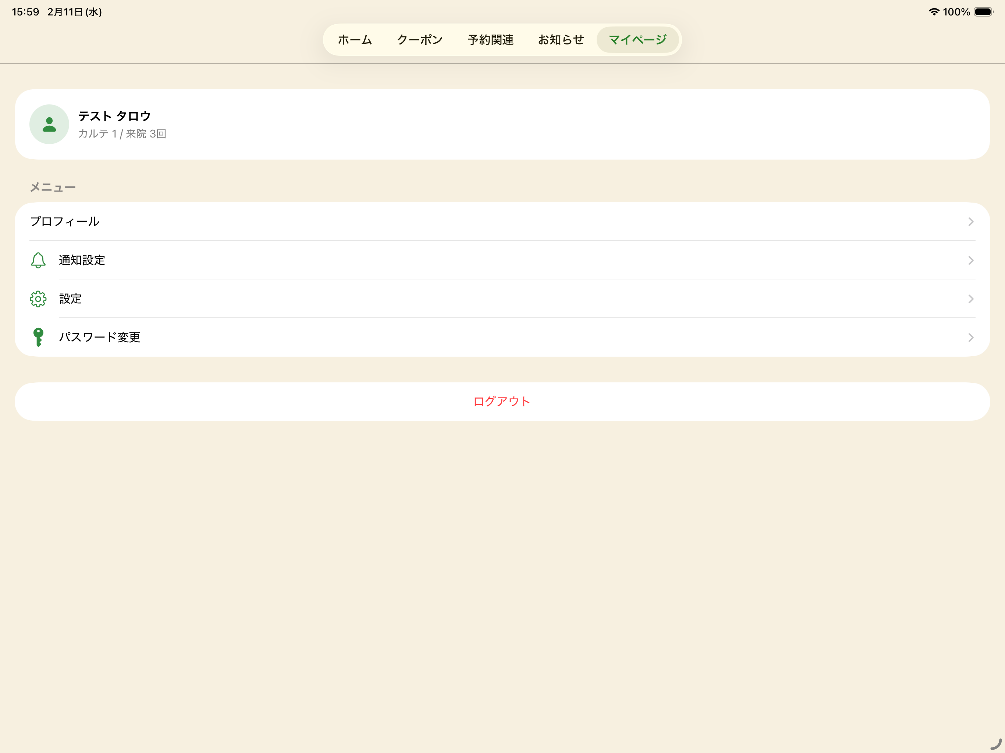The height and width of the screenshot is (753, 1005).
Task: Tap the user avatar icon
Action: tap(49, 124)
